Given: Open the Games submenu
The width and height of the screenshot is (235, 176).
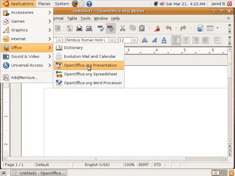Looking at the screenshot, I should tap(27, 21).
